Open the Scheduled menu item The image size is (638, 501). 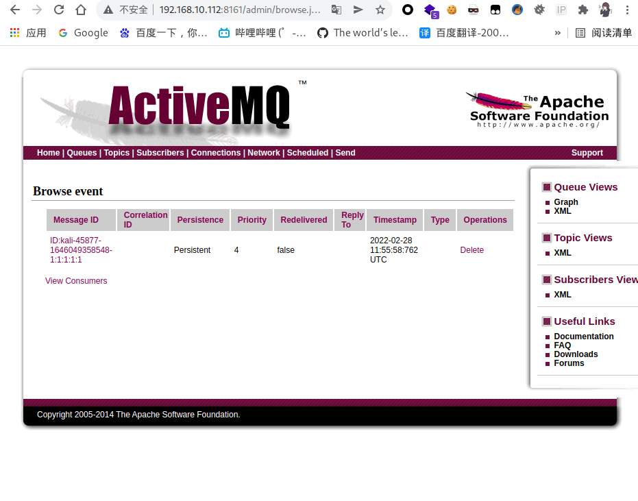click(308, 153)
